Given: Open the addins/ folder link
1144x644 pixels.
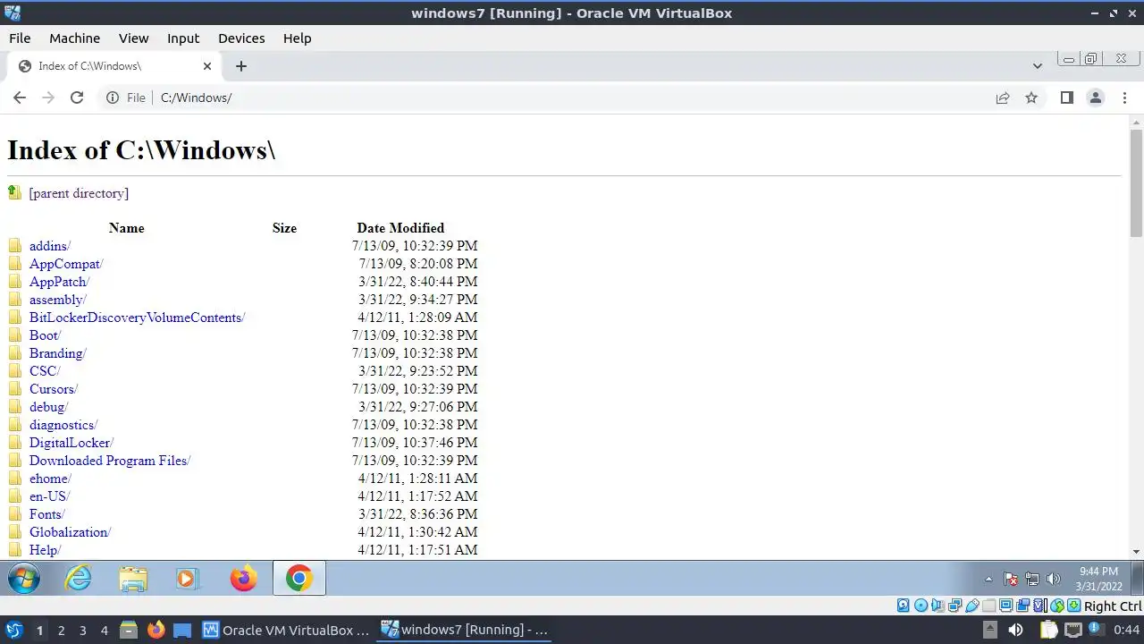Looking at the screenshot, I should tap(50, 246).
